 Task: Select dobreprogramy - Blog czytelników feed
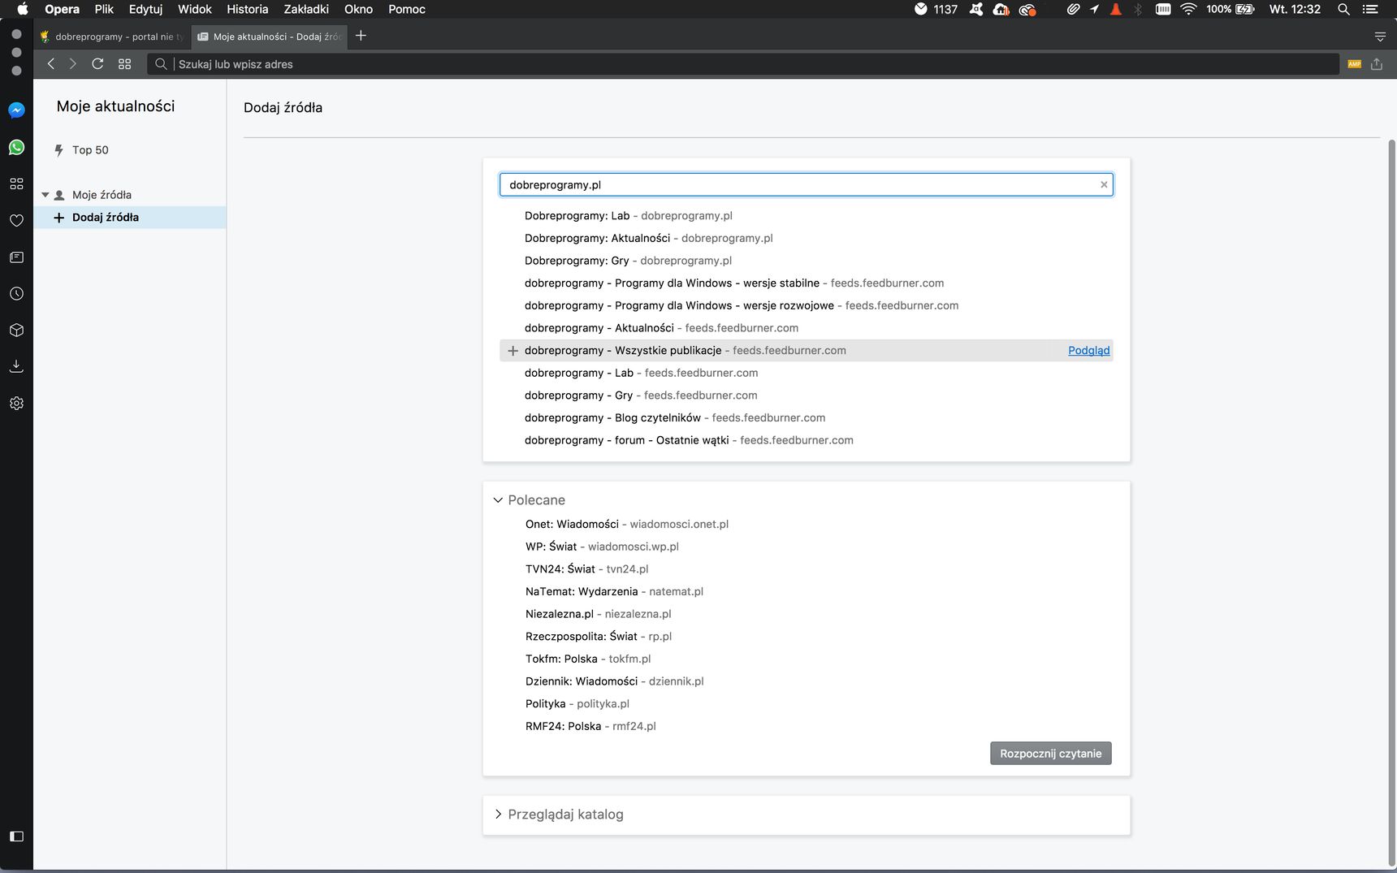[675, 418]
